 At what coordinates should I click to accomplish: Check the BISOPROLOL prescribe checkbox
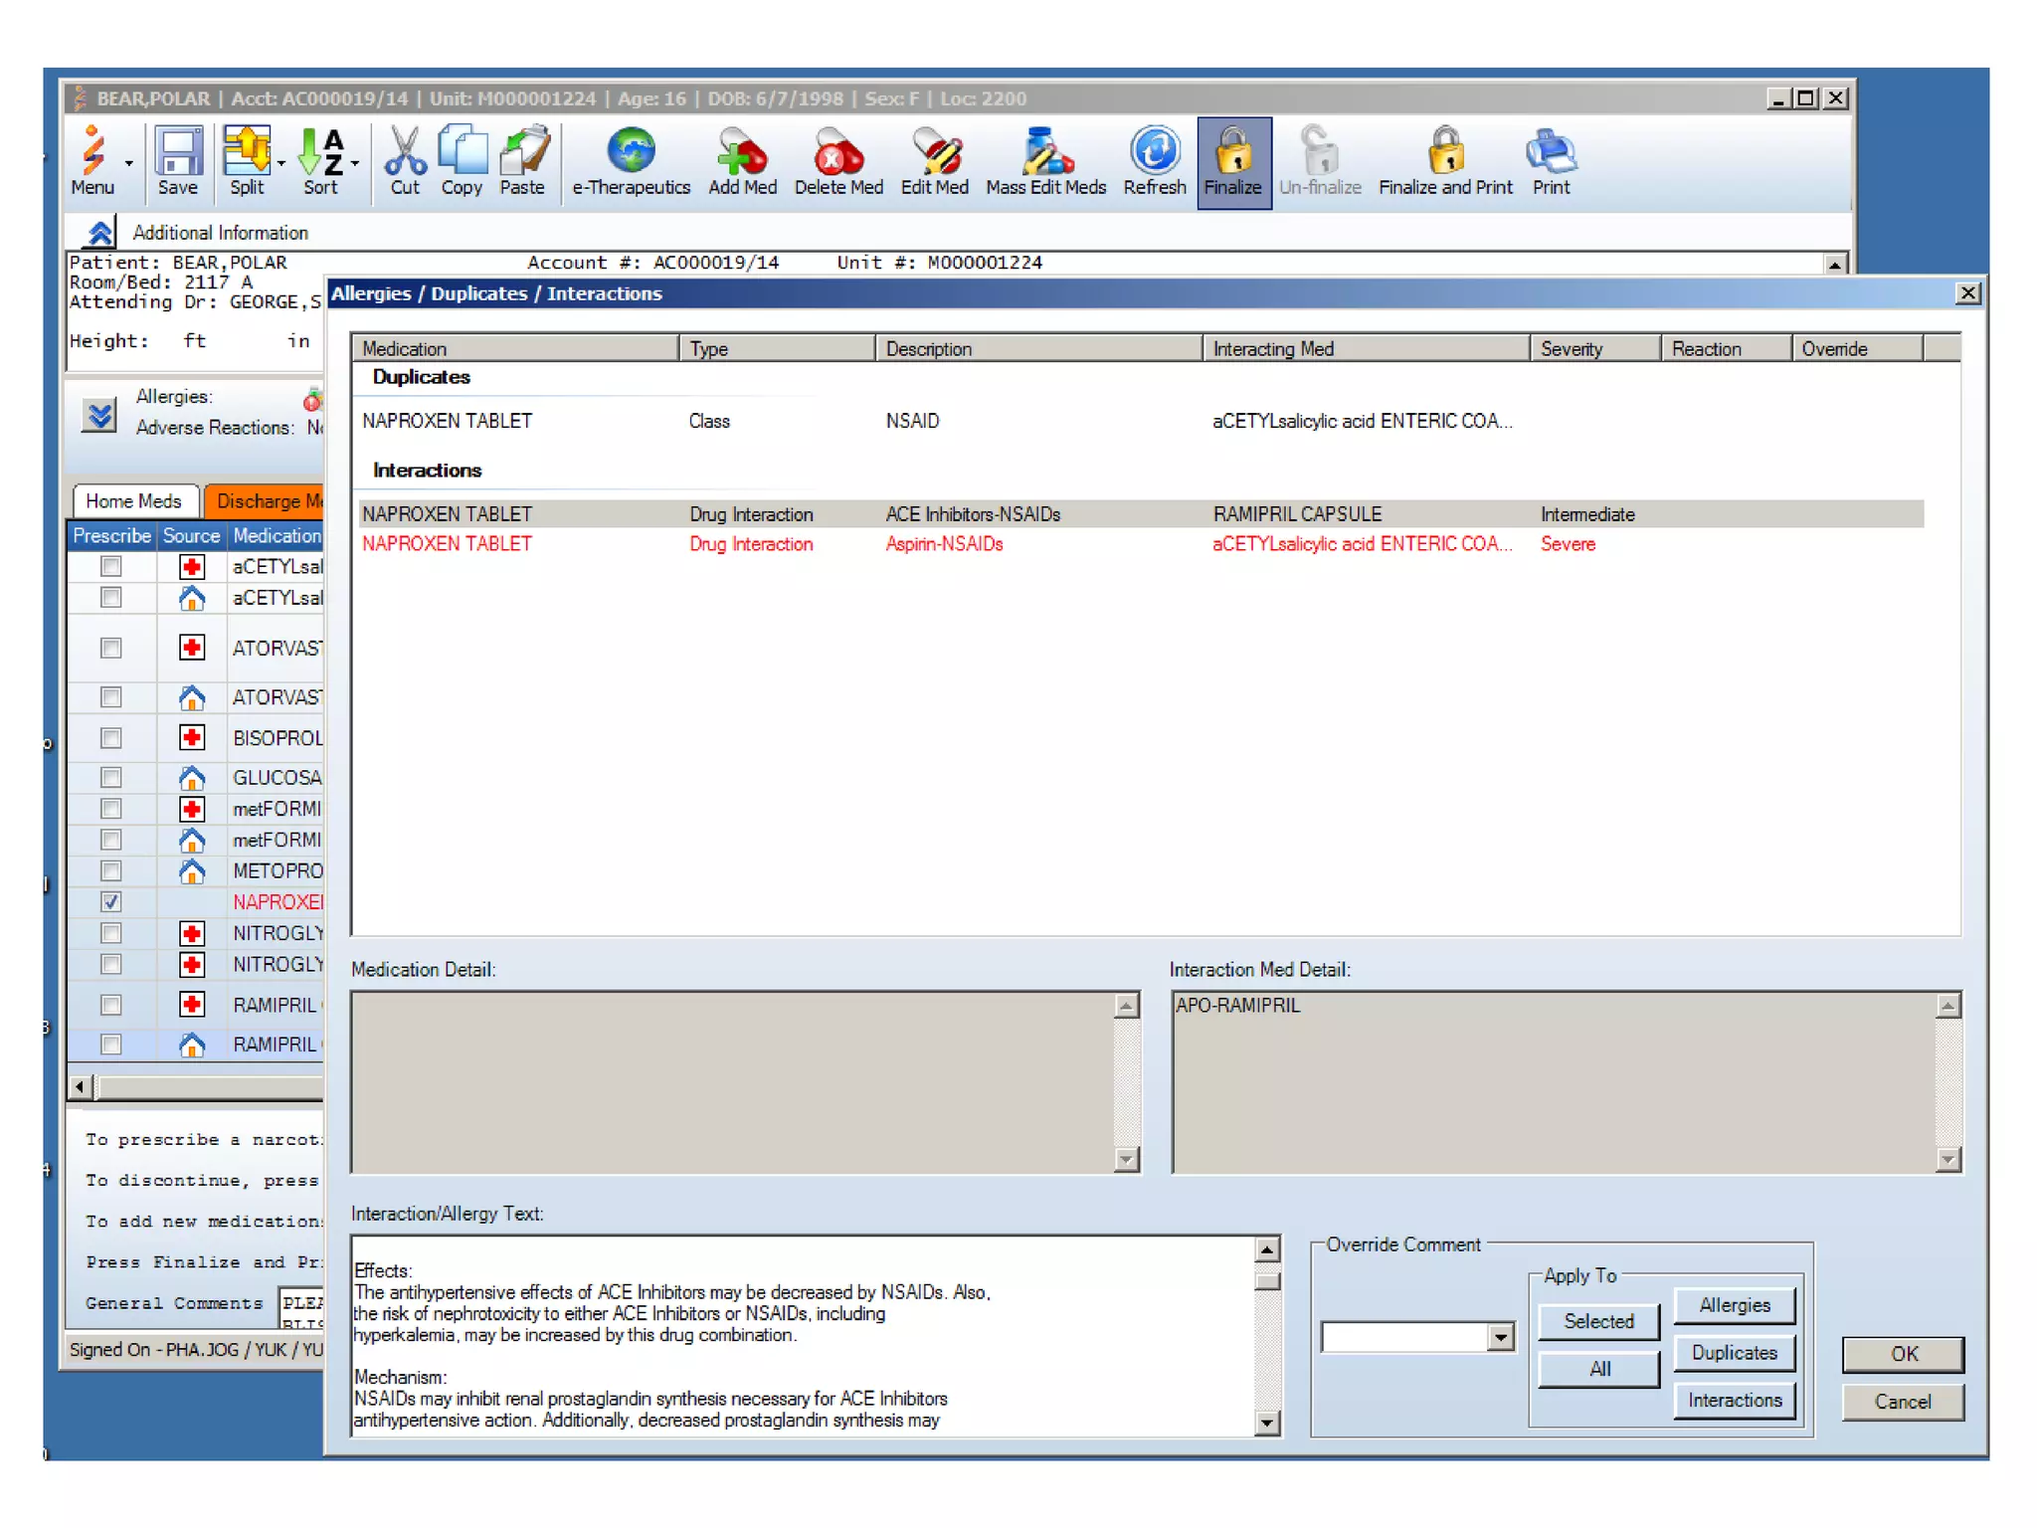coord(111,738)
